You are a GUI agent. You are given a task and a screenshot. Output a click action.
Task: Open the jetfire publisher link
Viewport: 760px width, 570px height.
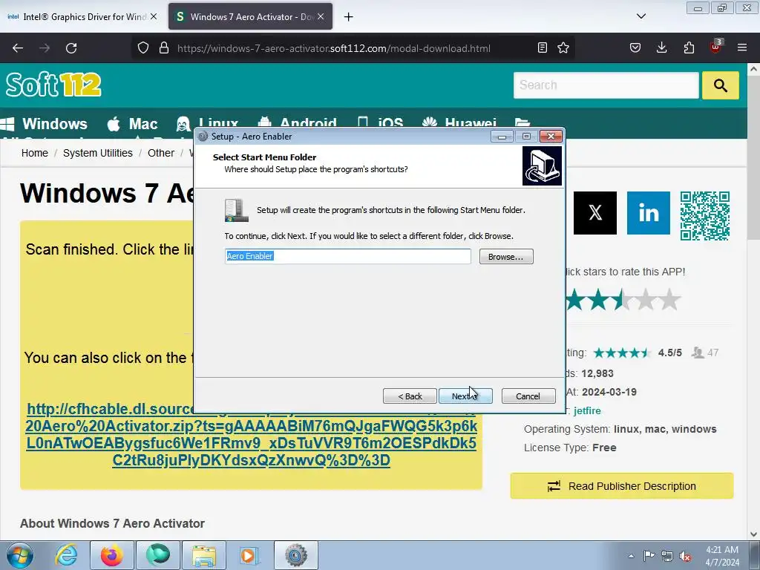coord(587,410)
